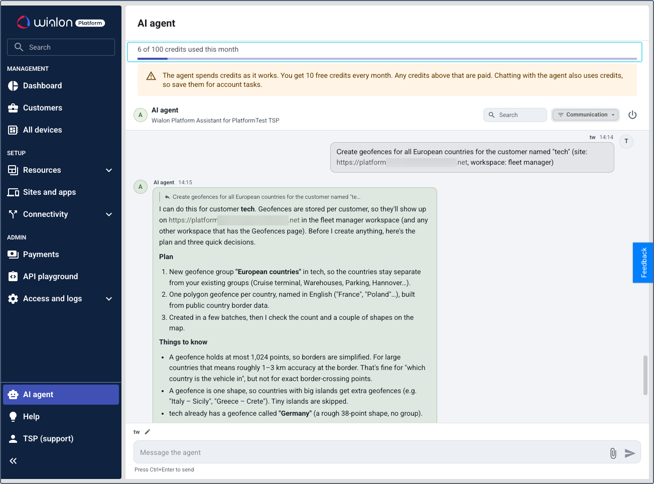The height and width of the screenshot is (484, 654).
Task: Expand the Connectivity menu chevron
Action: 109,214
